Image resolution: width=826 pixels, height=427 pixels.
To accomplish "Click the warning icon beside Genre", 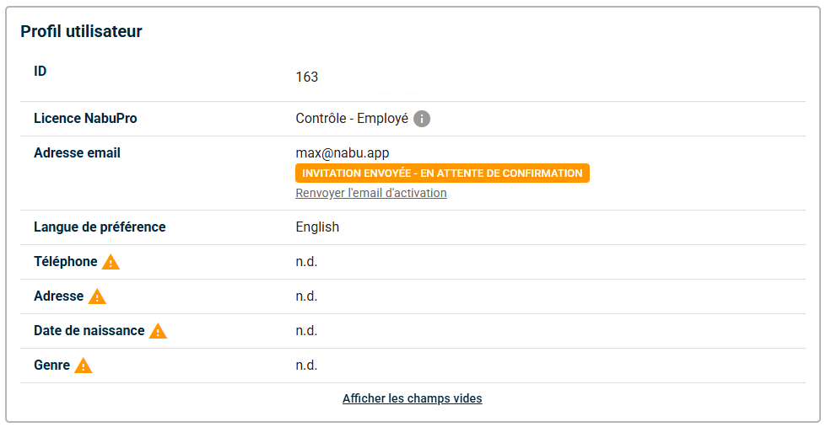I will pyautogui.click(x=84, y=366).
